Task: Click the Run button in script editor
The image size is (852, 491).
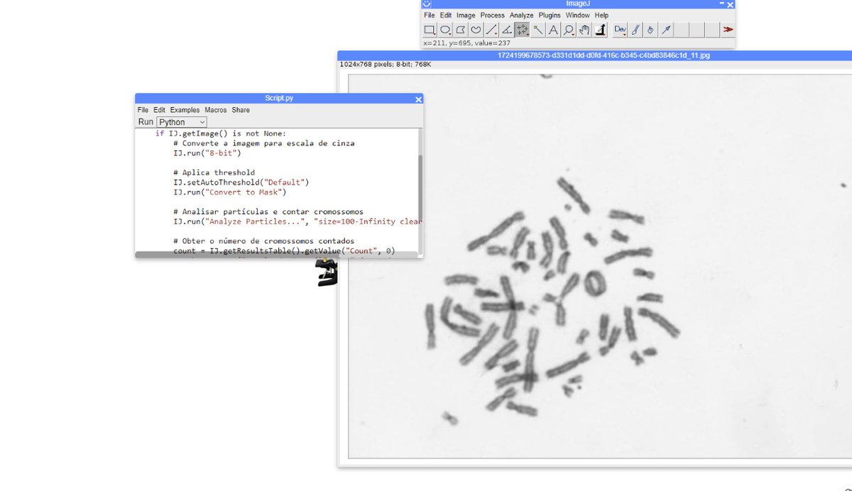Action: 146,122
